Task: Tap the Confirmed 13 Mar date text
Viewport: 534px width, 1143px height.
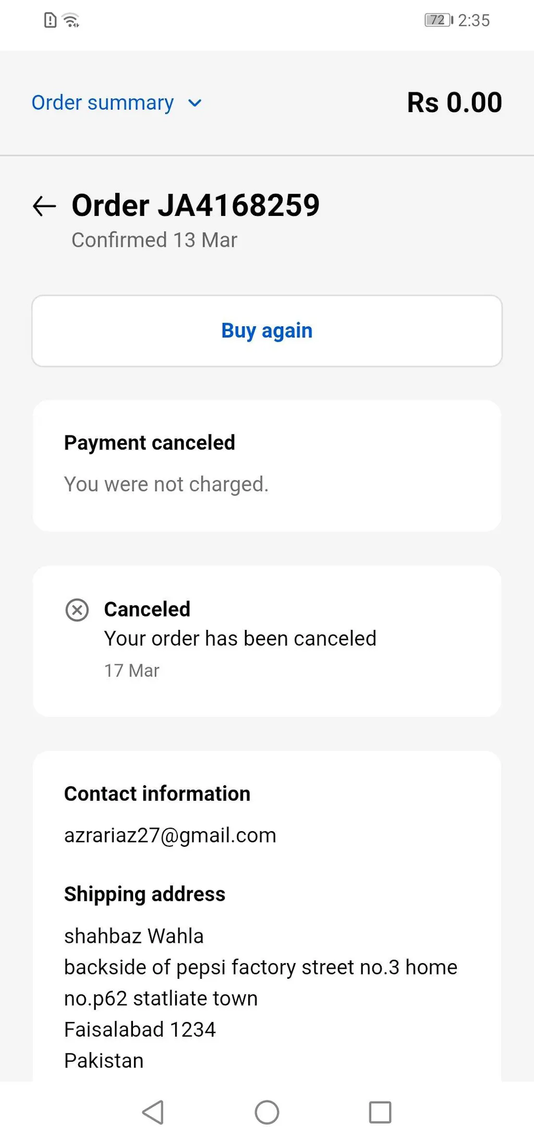Action: [x=154, y=240]
